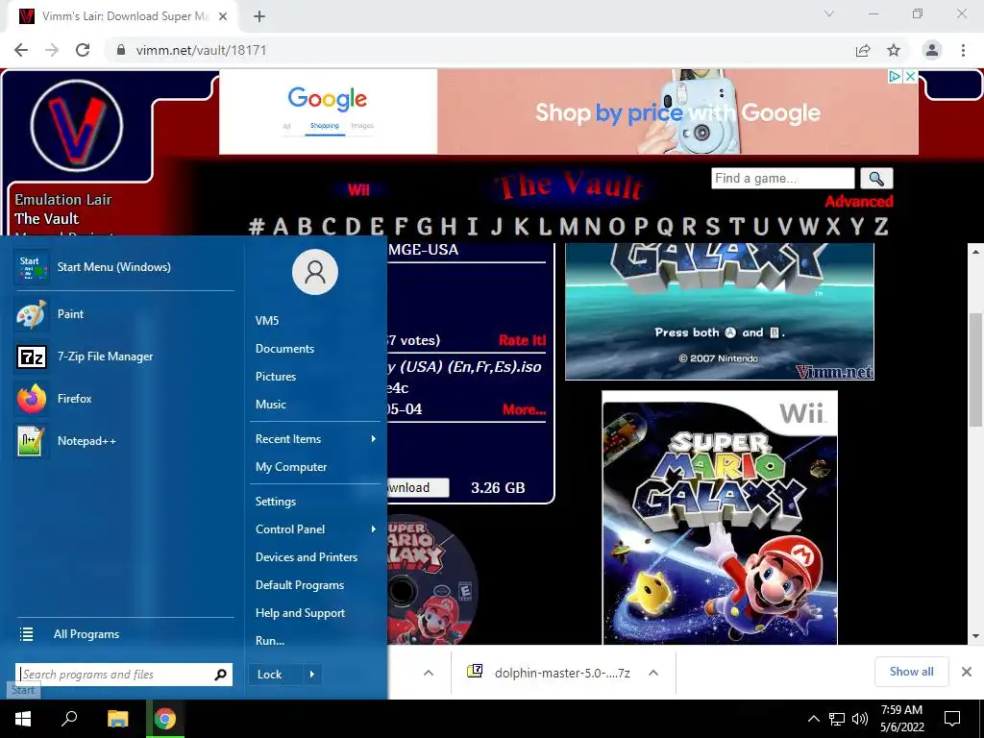The image size is (984, 738).
Task: Open Settings from Start menu
Action: [276, 502]
